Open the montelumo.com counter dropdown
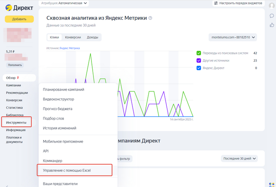The image size is (276, 187). pyautogui.click(x=233, y=37)
